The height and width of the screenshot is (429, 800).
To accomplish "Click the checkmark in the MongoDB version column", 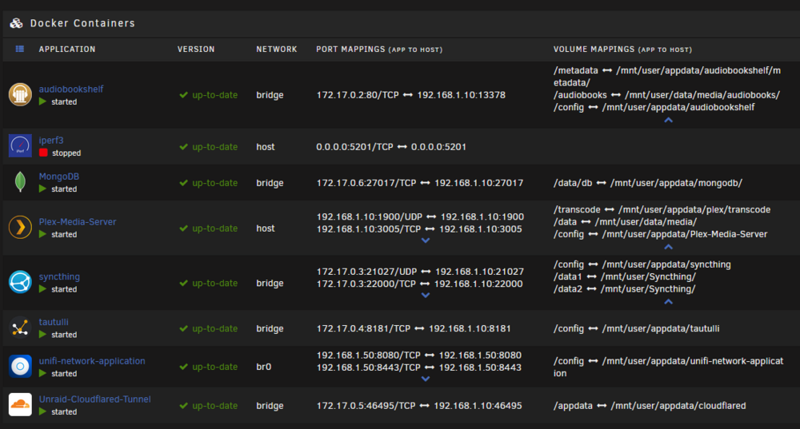I will click(x=184, y=183).
